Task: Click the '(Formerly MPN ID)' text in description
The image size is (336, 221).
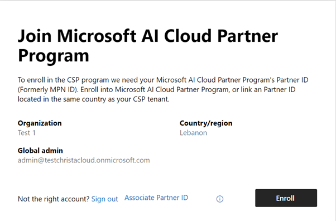Action: click(x=48, y=90)
